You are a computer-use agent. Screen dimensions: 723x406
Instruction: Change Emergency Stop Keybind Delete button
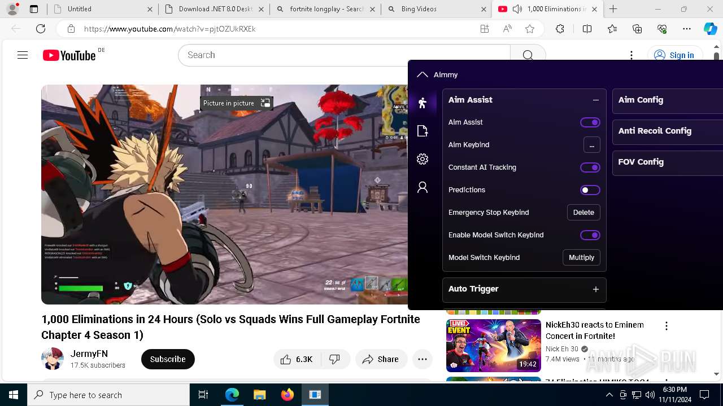(x=583, y=213)
